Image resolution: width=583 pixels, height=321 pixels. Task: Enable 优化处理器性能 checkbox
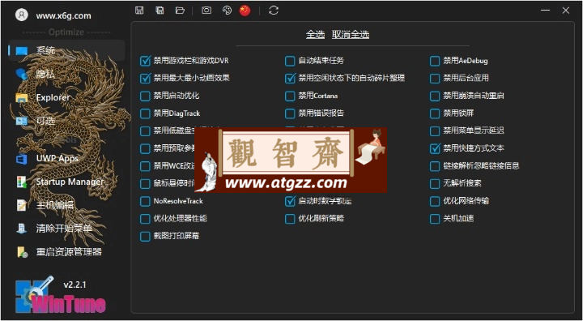pos(145,219)
